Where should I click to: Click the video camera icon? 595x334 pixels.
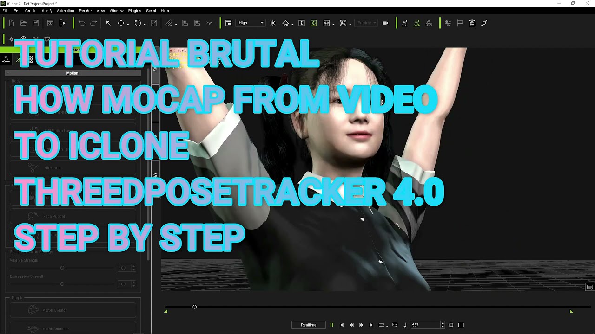coord(385,23)
